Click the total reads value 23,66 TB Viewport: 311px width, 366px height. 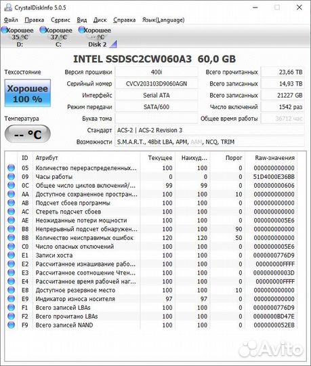[x=283, y=72]
